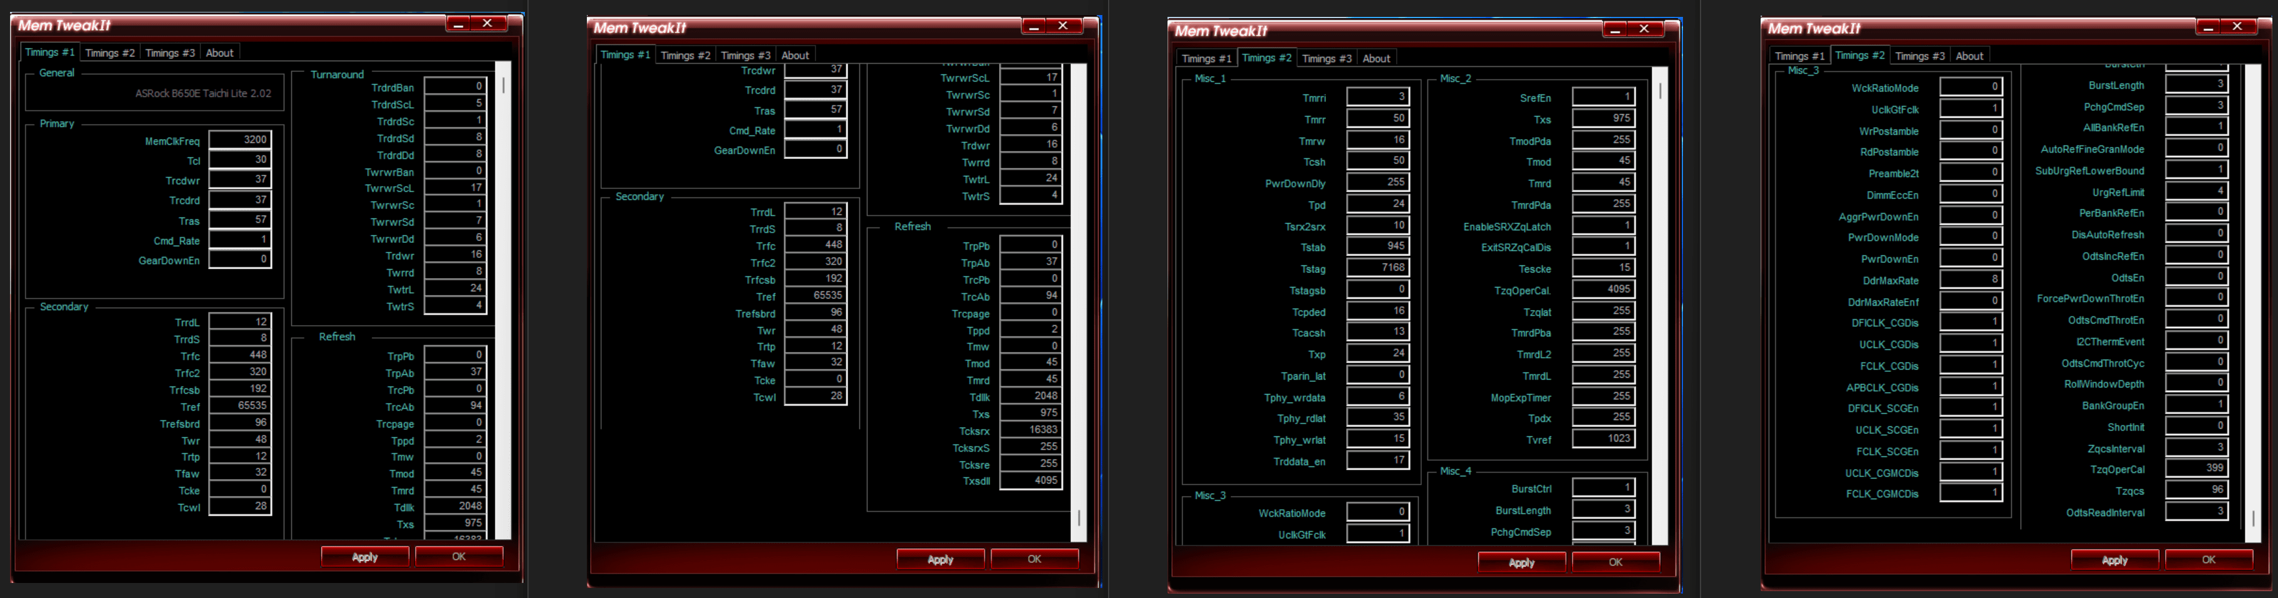Click OK button in rightmost window
Screen dimensions: 2278x598
[x=2208, y=560]
